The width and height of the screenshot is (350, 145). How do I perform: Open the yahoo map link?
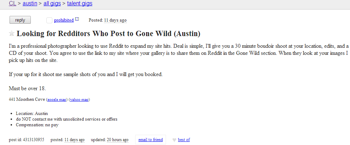point(79,100)
